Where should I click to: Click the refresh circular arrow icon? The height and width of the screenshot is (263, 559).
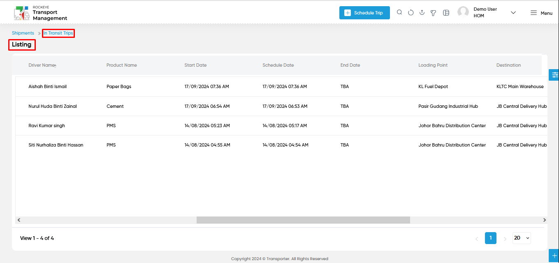pos(411,13)
